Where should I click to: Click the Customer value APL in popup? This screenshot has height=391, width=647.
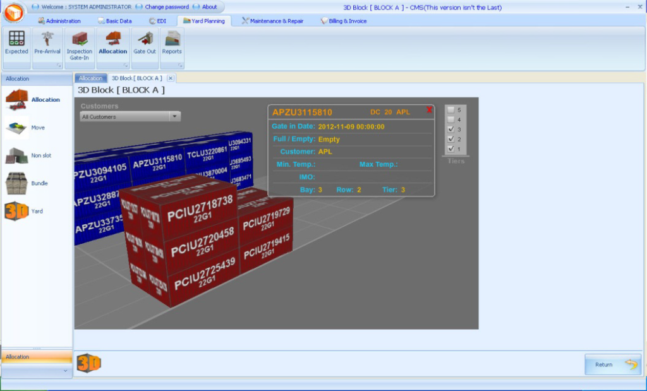coord(325,152)
